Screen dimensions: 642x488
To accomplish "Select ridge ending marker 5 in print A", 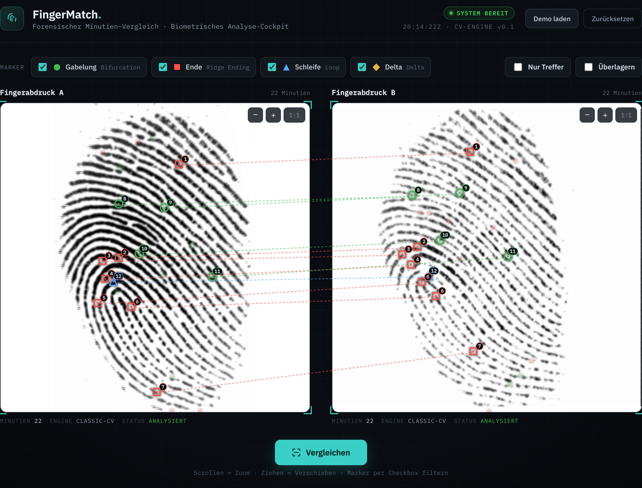I will (98, 303).
